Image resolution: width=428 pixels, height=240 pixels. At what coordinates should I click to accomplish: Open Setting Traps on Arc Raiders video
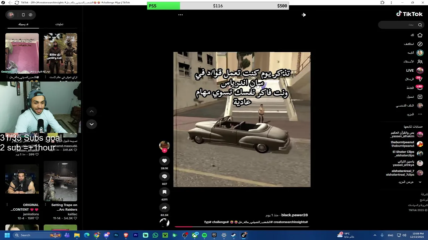[60, 181]
